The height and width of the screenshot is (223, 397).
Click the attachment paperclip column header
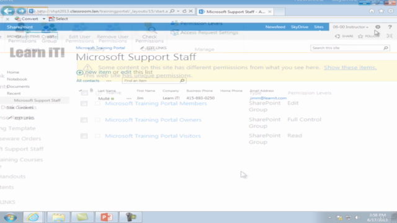click(91, 90)
